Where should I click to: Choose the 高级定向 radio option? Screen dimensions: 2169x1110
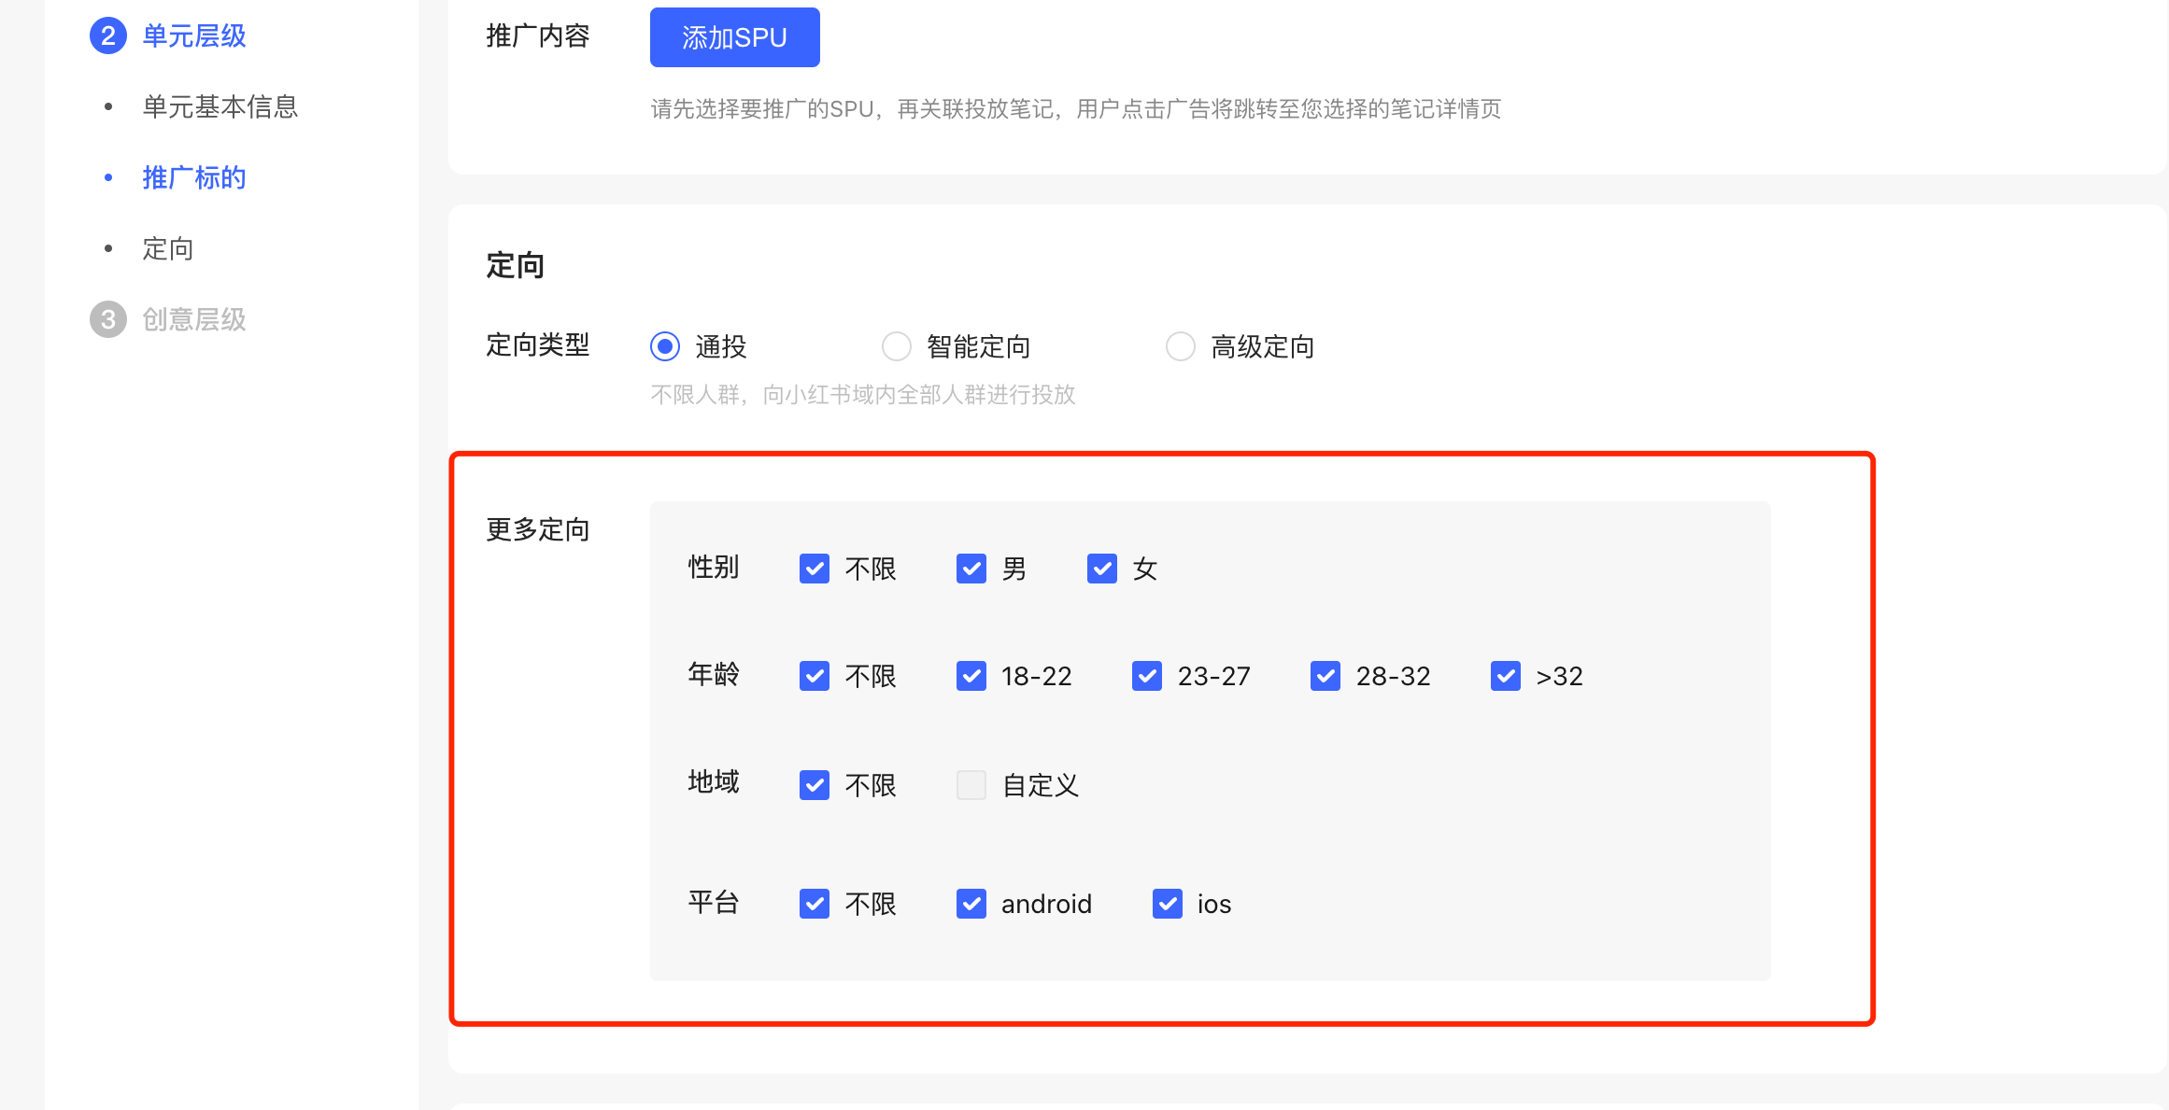(x=1181, y=347)
